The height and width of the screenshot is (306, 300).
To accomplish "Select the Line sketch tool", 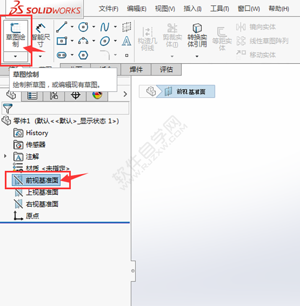I will coord(62,27).
